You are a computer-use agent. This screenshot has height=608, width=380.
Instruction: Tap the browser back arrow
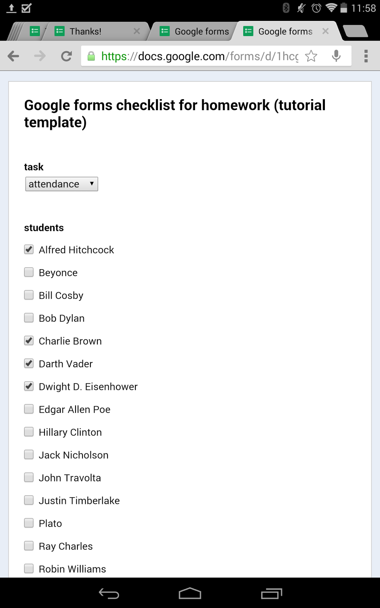coord(13,56)
